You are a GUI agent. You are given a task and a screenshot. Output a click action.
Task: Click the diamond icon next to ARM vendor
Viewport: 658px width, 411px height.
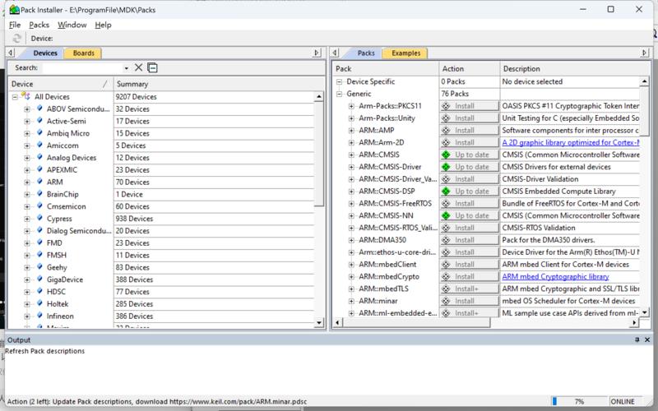(x=39, y=181)
